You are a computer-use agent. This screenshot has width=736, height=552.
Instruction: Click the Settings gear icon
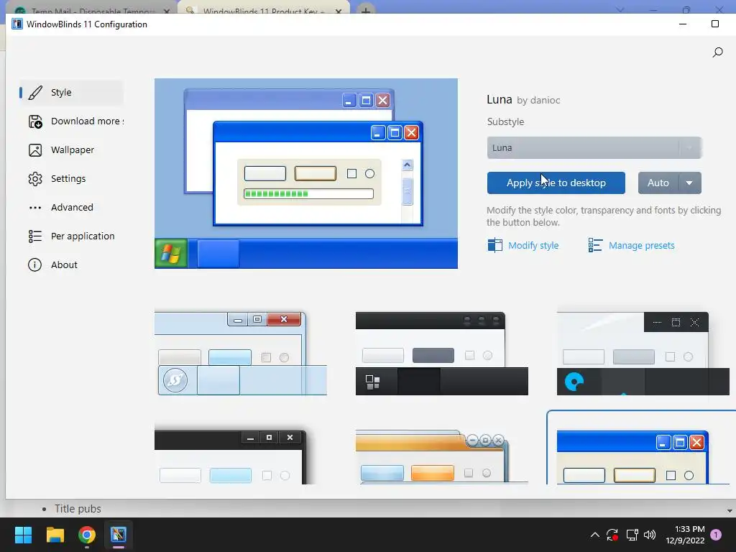pyautogui.click(x=35, y=178)
